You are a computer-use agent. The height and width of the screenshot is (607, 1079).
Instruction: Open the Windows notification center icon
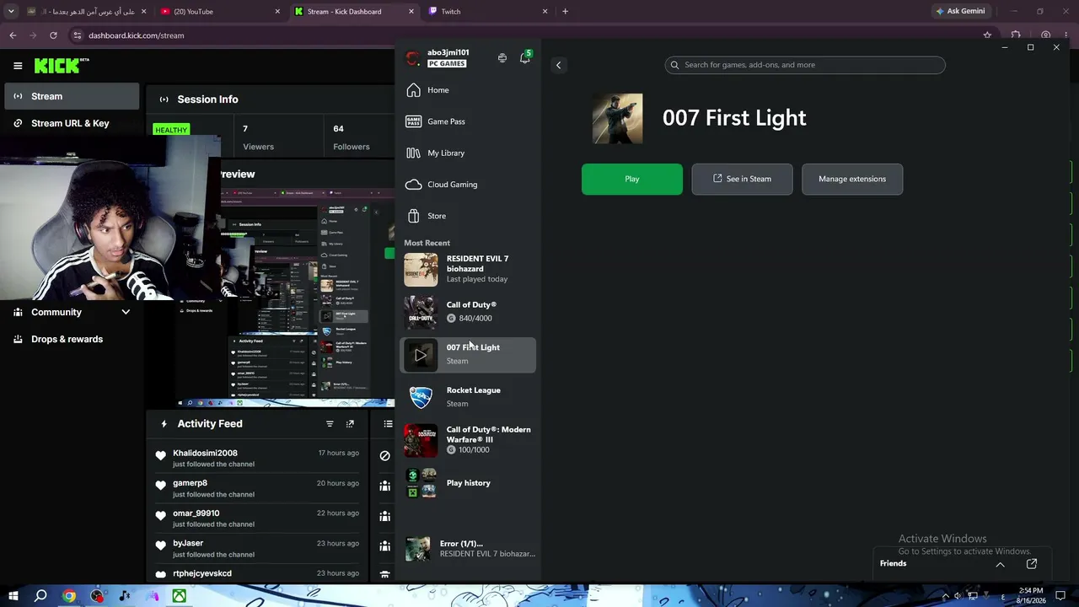tap(1061, 596)
